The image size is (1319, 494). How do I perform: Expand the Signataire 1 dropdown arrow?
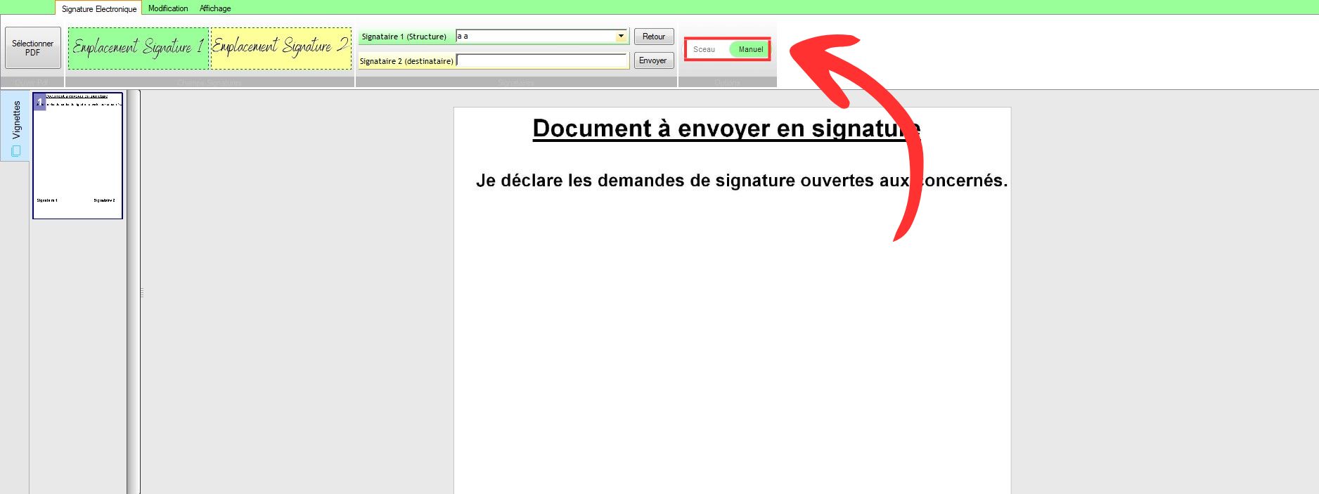[x=621, y=36]
